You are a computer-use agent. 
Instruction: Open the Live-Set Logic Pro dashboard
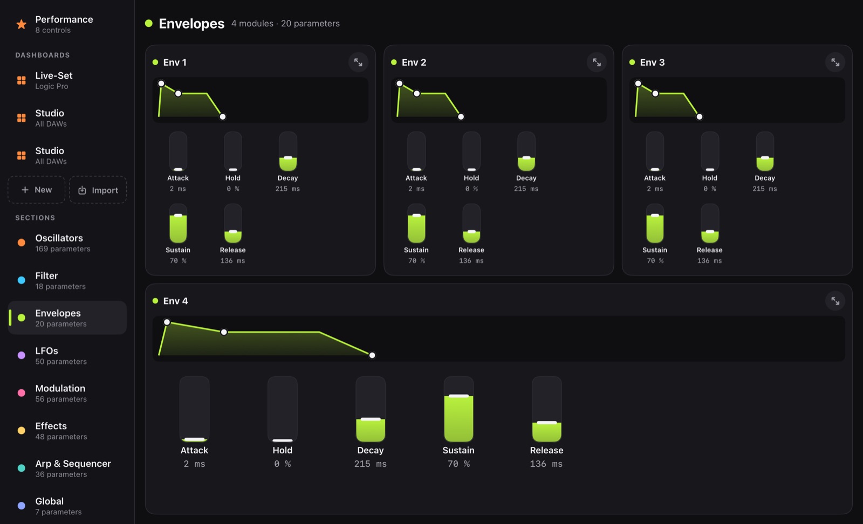[x=67, y=80]
